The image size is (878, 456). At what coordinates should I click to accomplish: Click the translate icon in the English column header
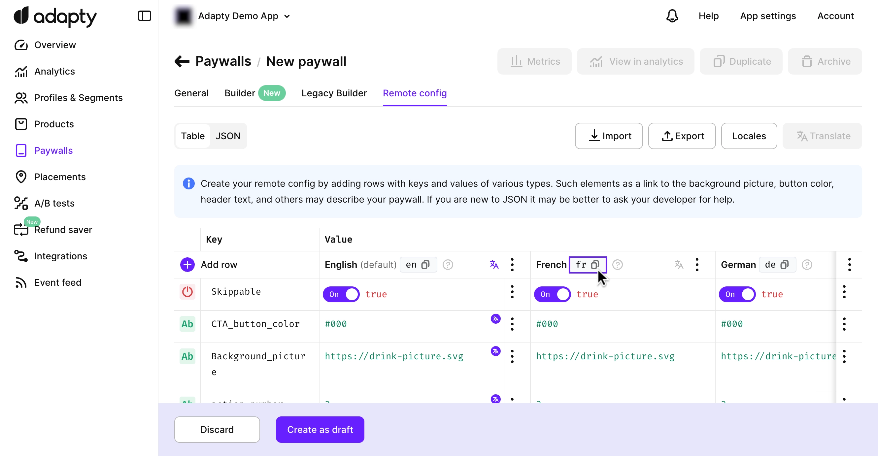point(494,265)
